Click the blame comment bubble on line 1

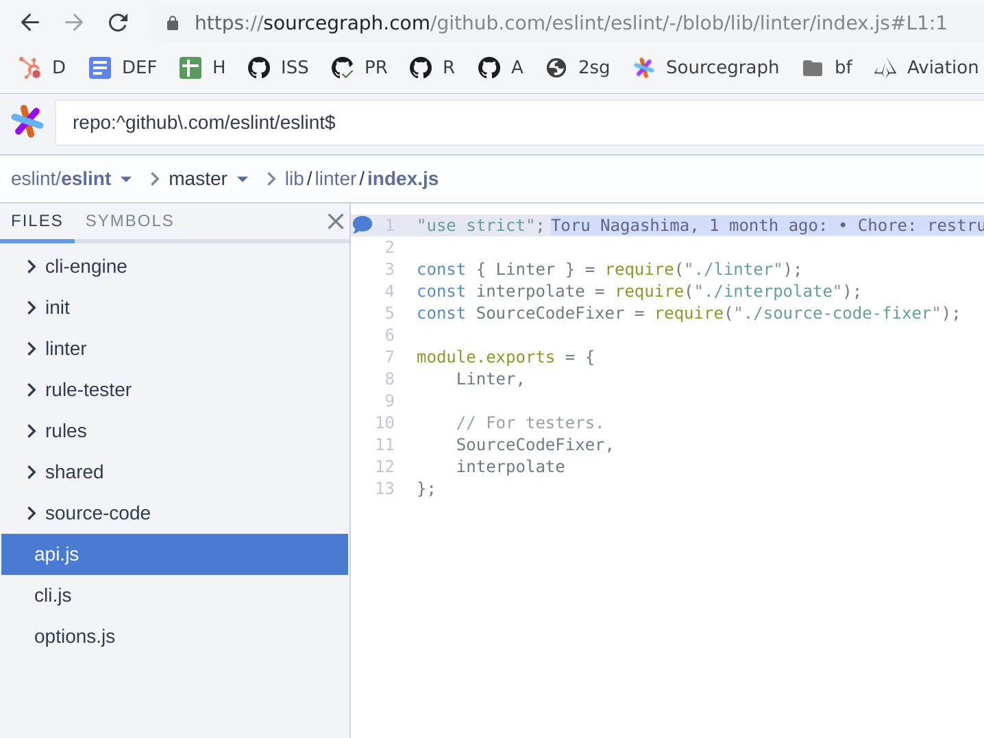point(362,224)
